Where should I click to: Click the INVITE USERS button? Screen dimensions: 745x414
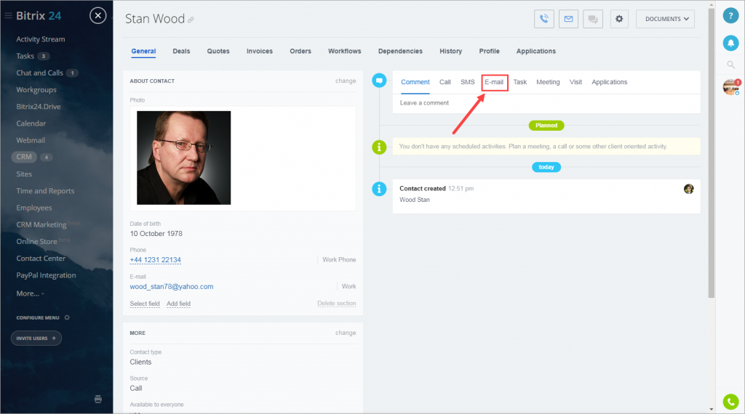click(36, 338)
